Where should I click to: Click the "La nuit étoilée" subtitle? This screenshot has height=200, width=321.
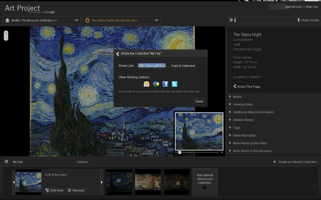click(243, 40)
